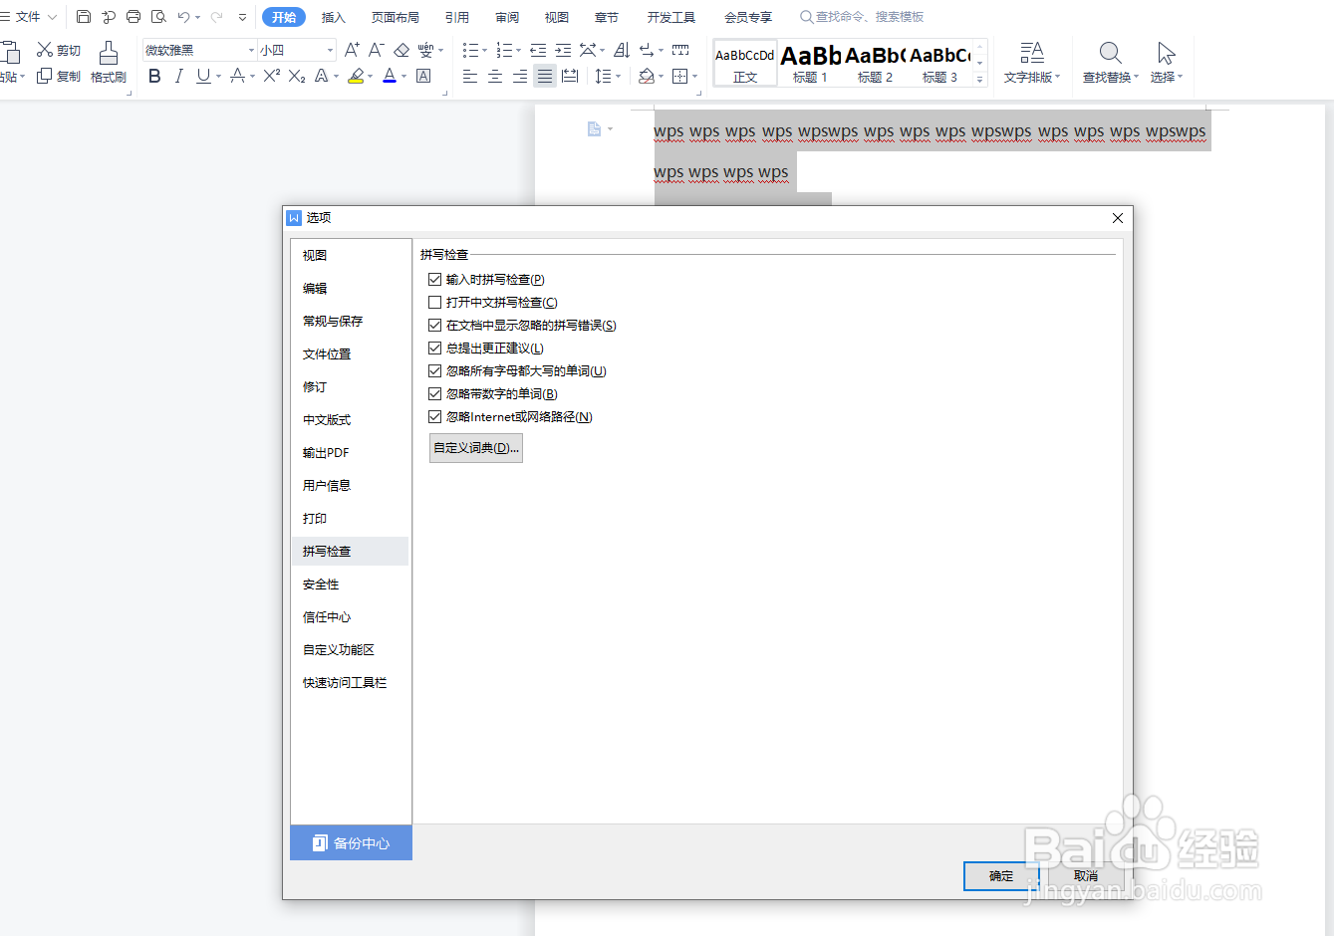Toggle 忽略所有字母都大写的单词 checkbox
The height and width of the screenshot is (936, 1334).
(434, 371)
